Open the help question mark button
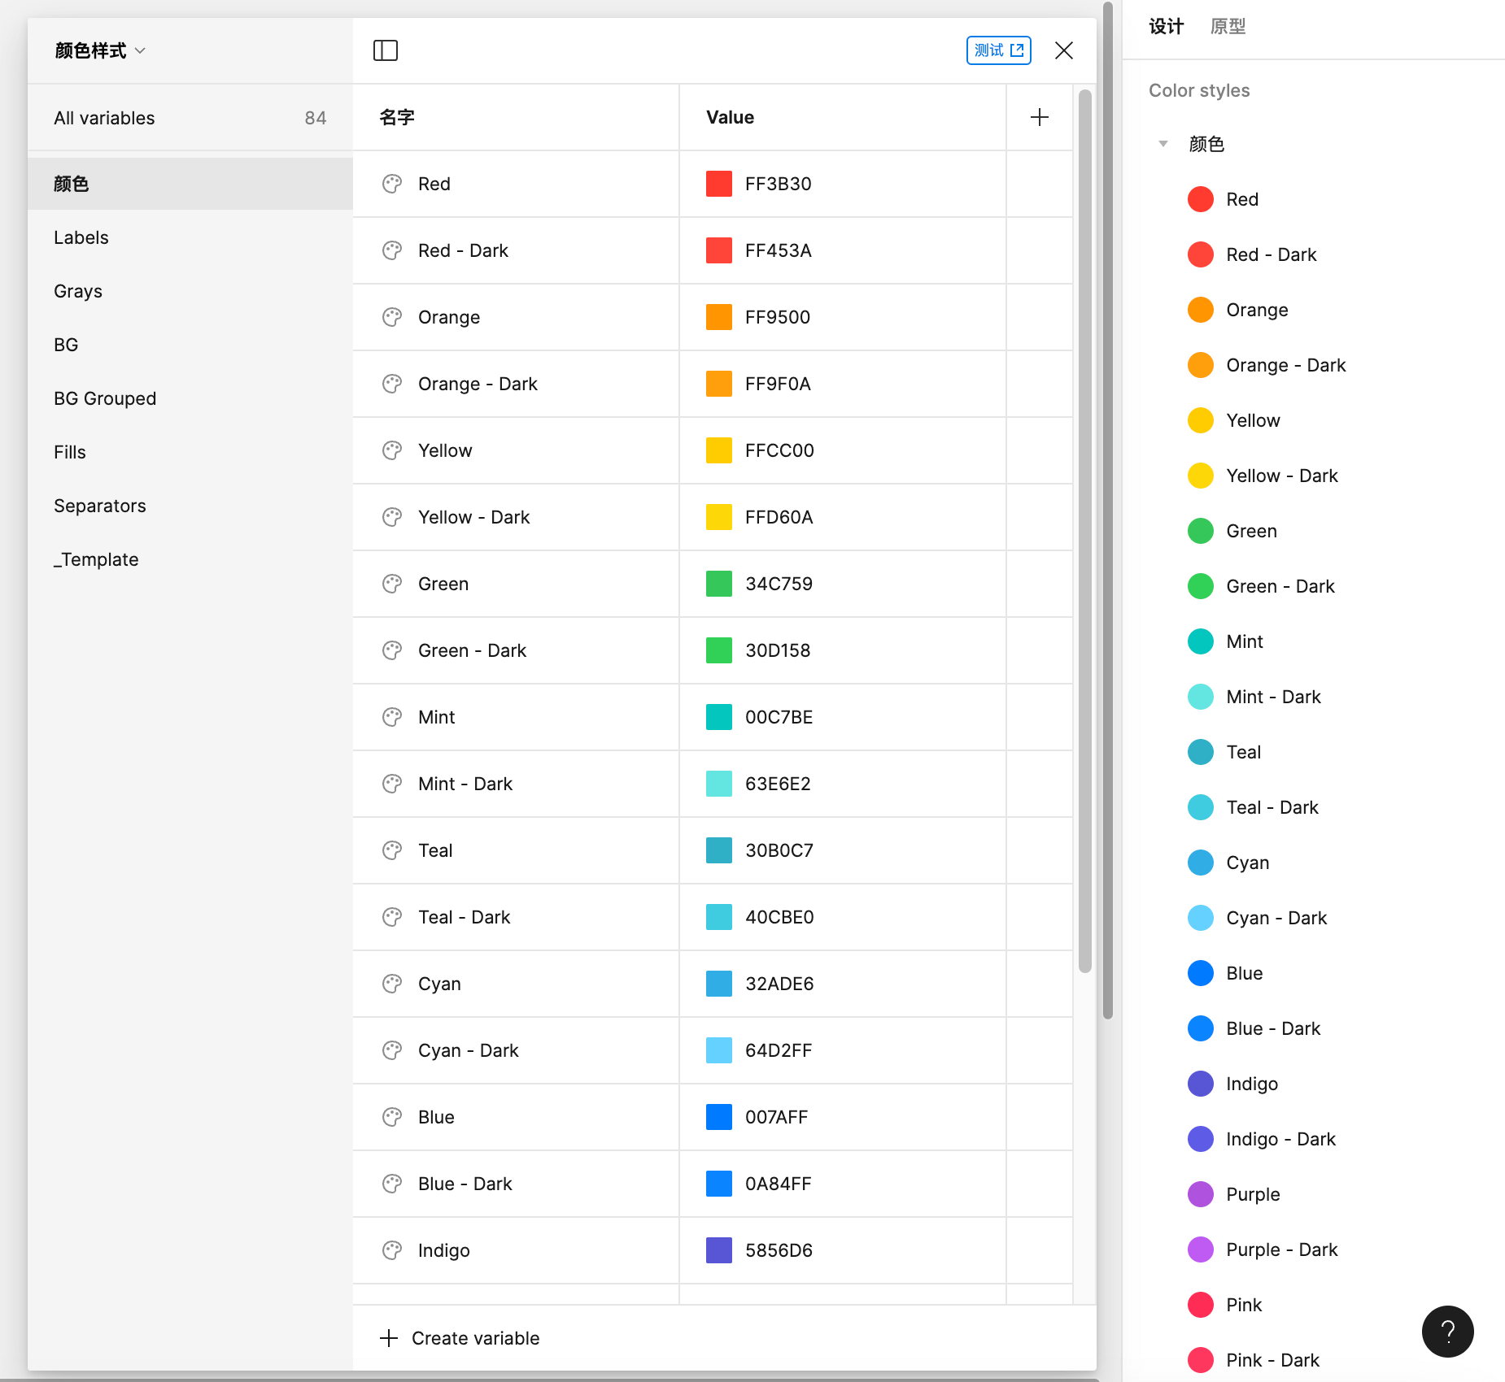This screenshot has width=1505, height=1382. click(x=1447, y=1331)
